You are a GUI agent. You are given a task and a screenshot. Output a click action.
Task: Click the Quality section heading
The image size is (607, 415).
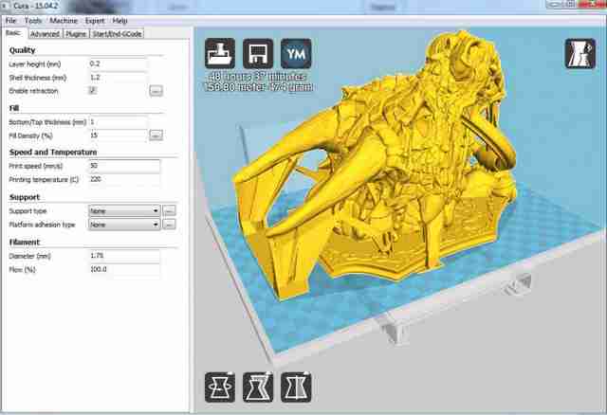[22, 50]
